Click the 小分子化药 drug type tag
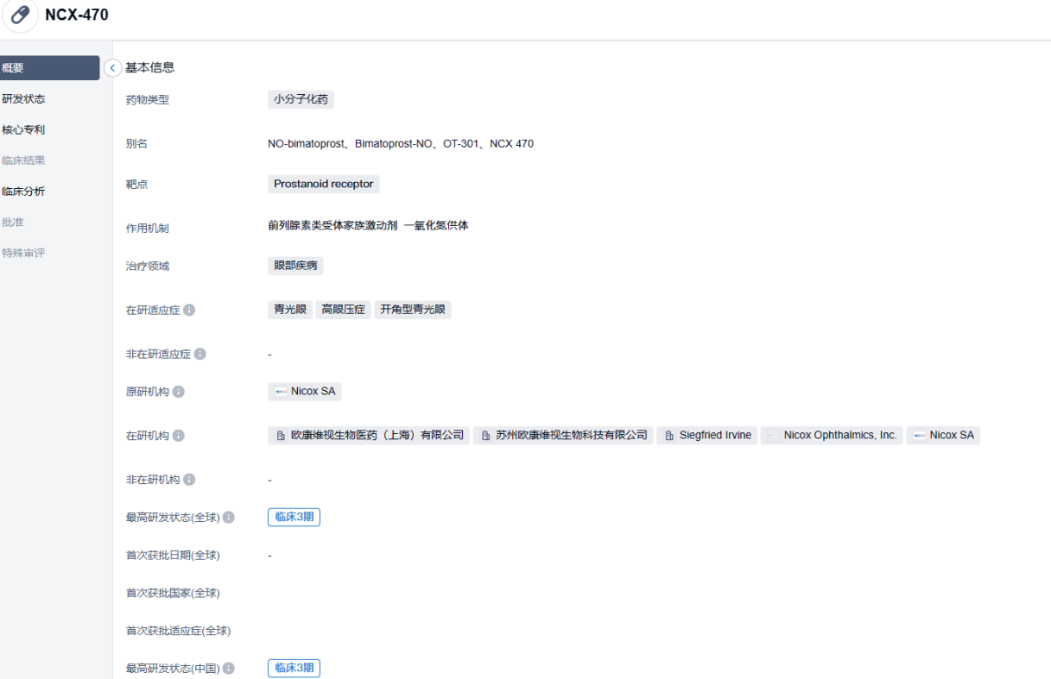 (x=301, y=99)
